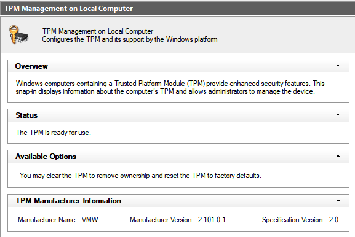This screenshot has height=237, width=355.
Task: Collapse the Status section arrow
Action: (338, 115)
